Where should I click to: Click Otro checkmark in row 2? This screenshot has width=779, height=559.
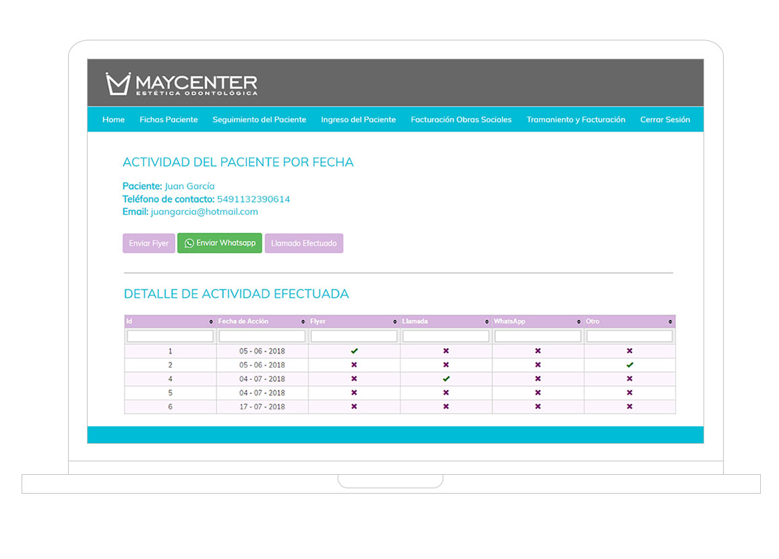(629, 365)
